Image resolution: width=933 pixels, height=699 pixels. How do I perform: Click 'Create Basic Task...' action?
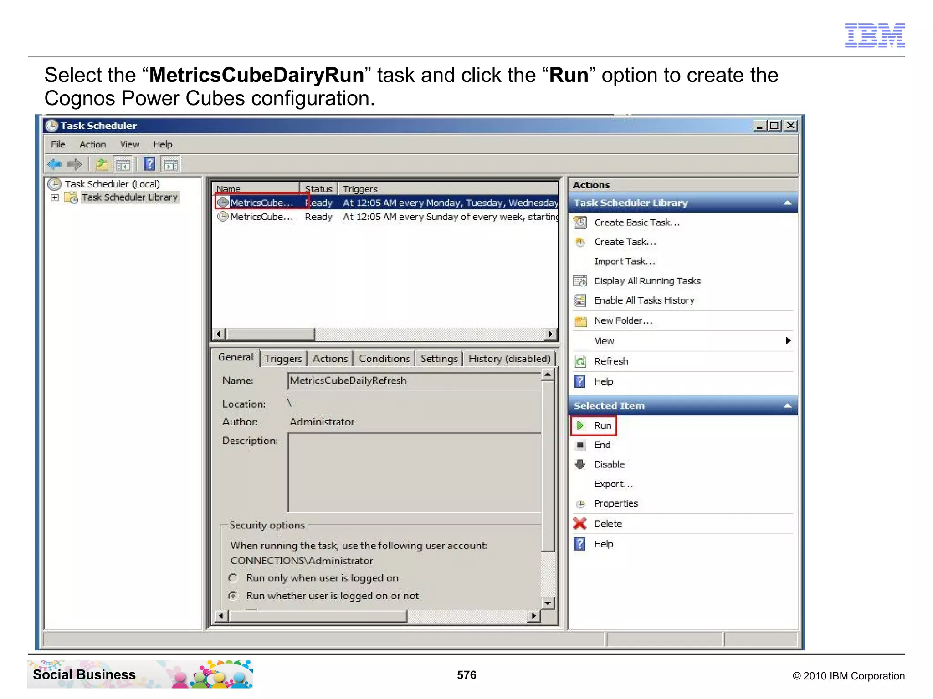[x=637, y=223]
